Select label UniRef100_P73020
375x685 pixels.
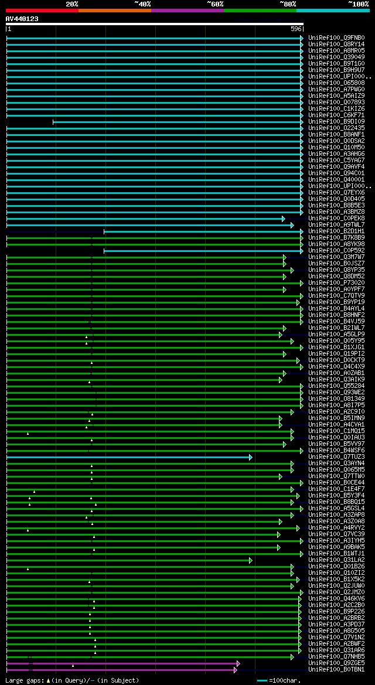[336, 283]
